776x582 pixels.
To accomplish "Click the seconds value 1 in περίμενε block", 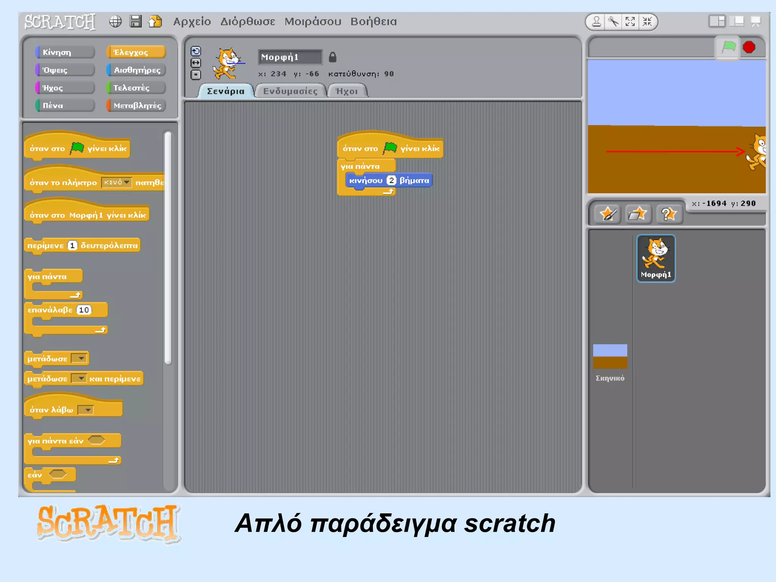I will tap(72, 246).
